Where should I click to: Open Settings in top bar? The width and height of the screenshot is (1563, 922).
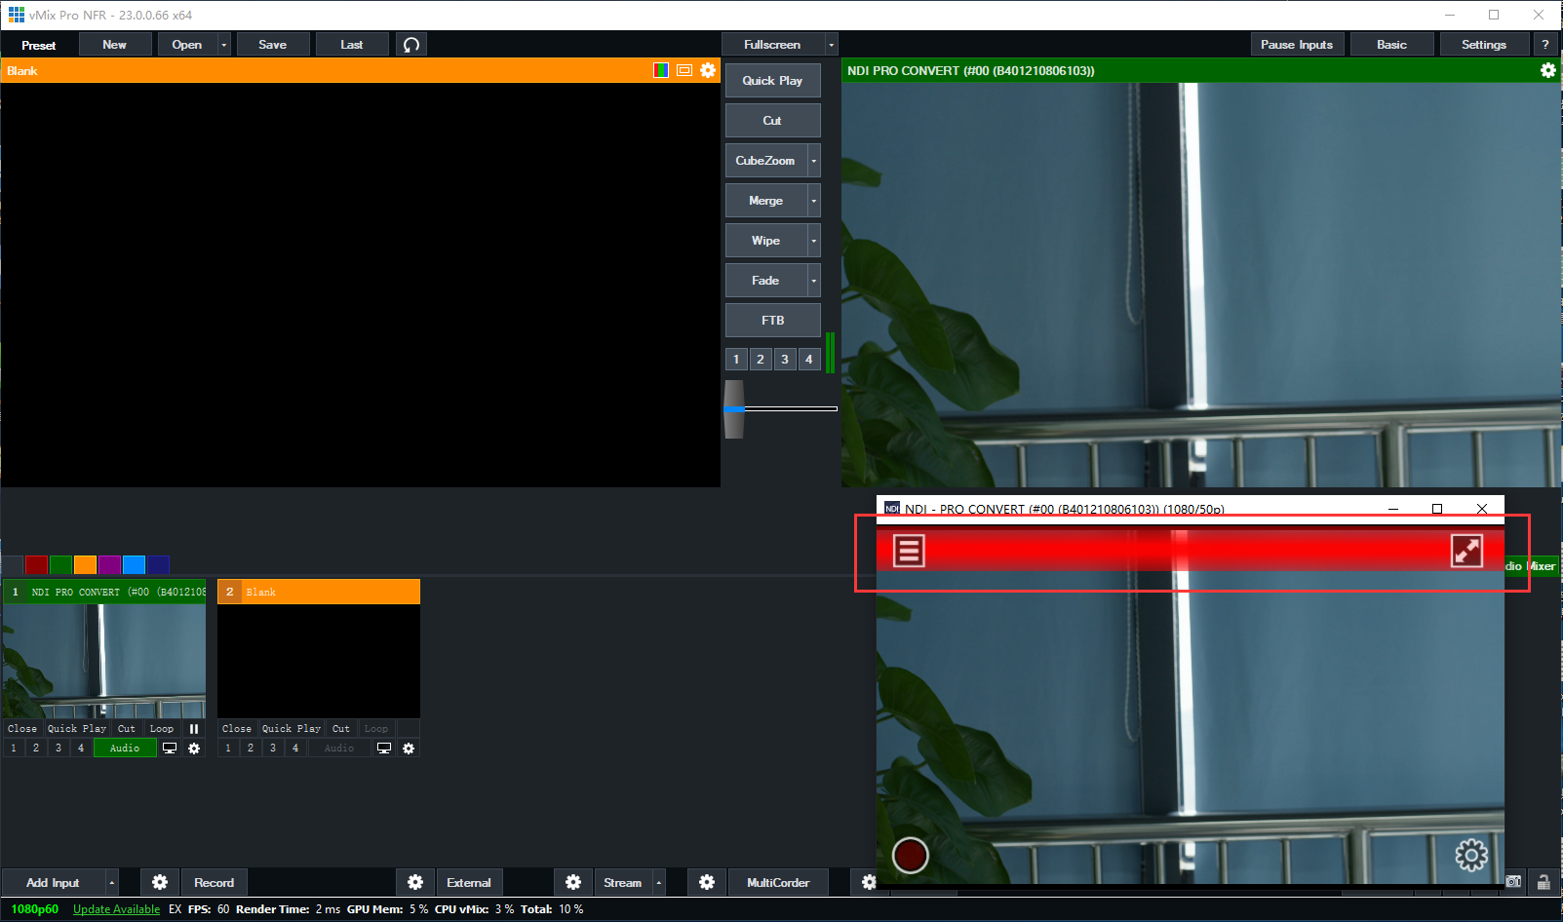point(1483,45)
